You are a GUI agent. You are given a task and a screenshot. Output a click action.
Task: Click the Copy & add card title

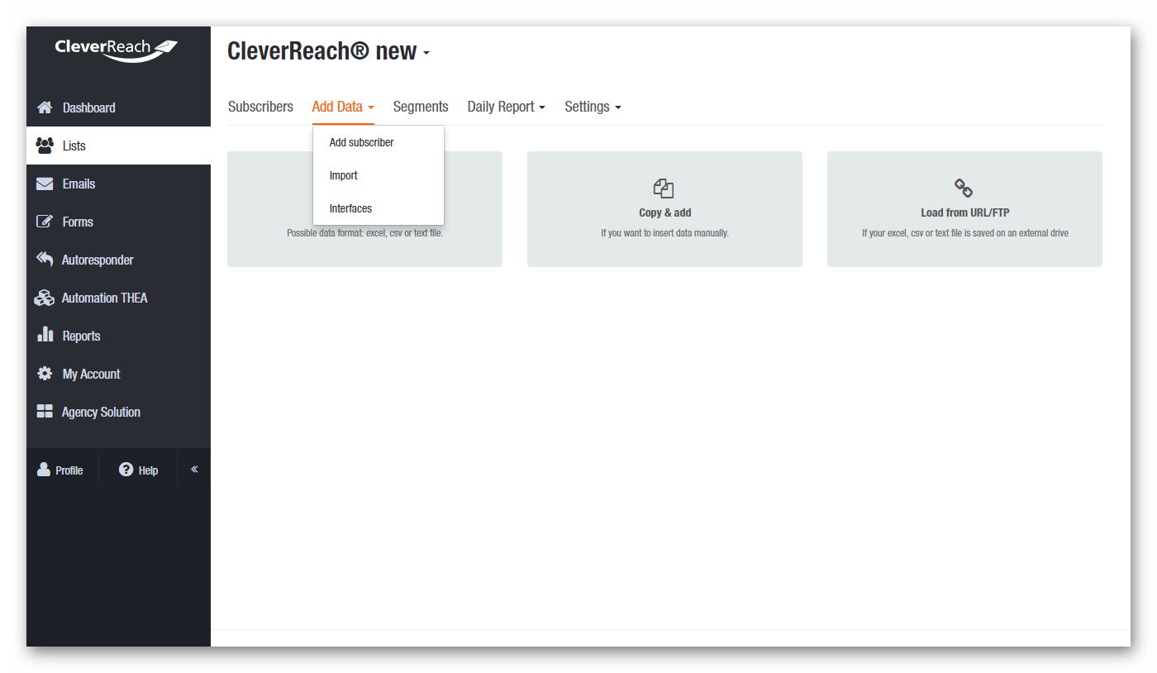click(664, 212)
